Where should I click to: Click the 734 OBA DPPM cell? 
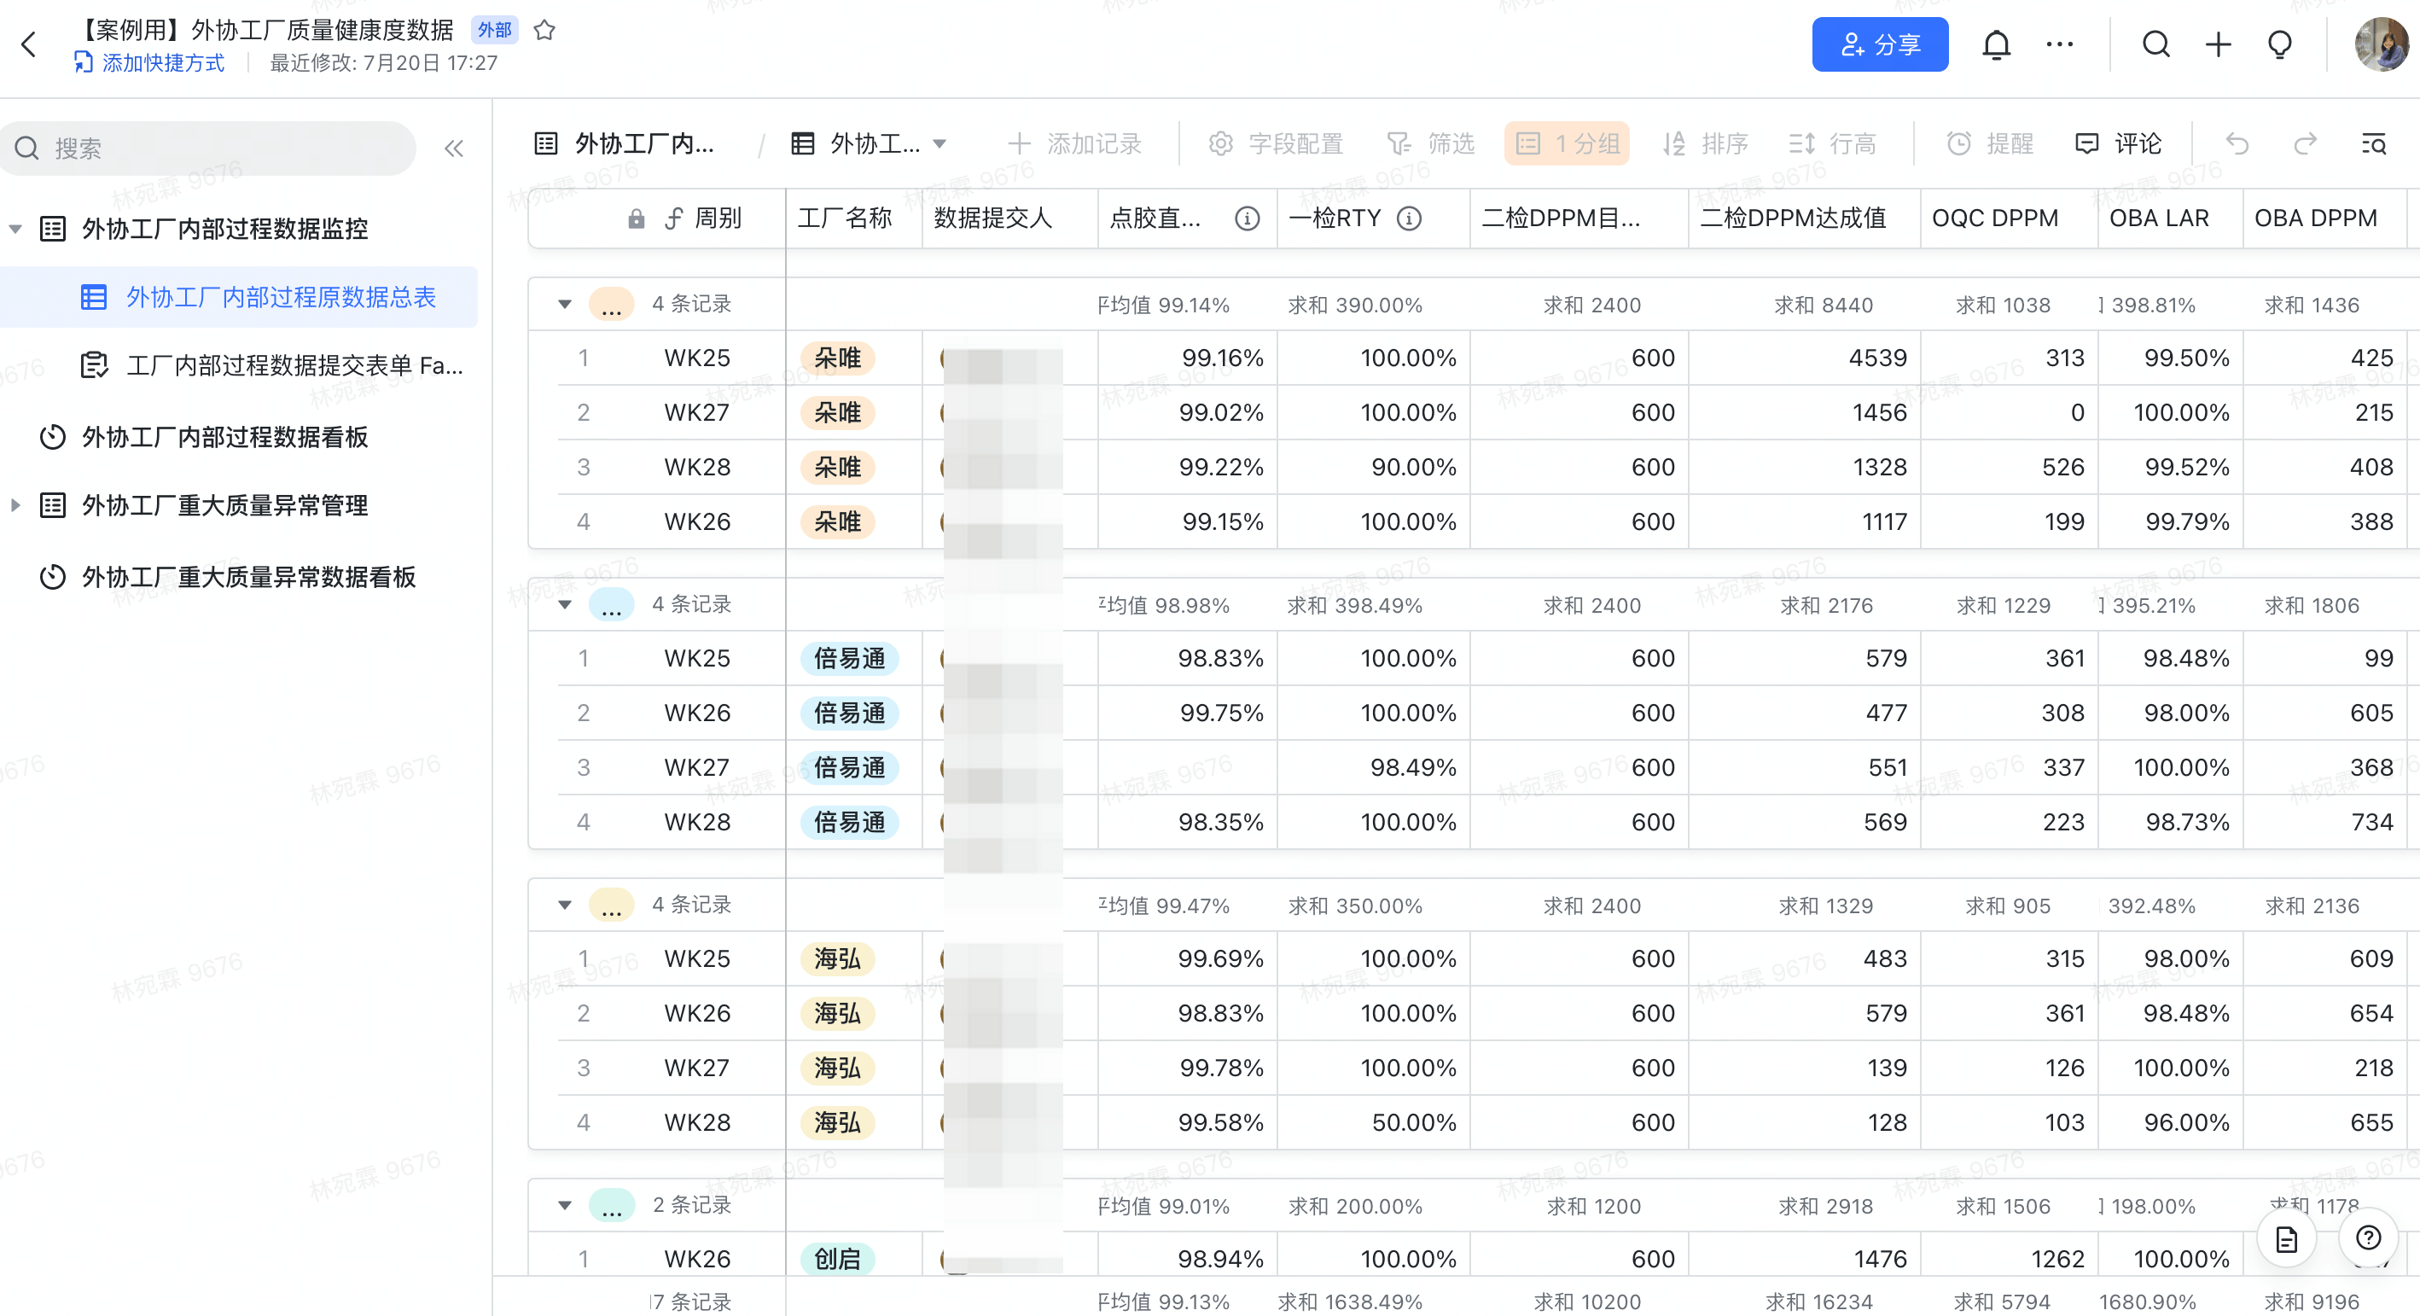point(2324,822)
